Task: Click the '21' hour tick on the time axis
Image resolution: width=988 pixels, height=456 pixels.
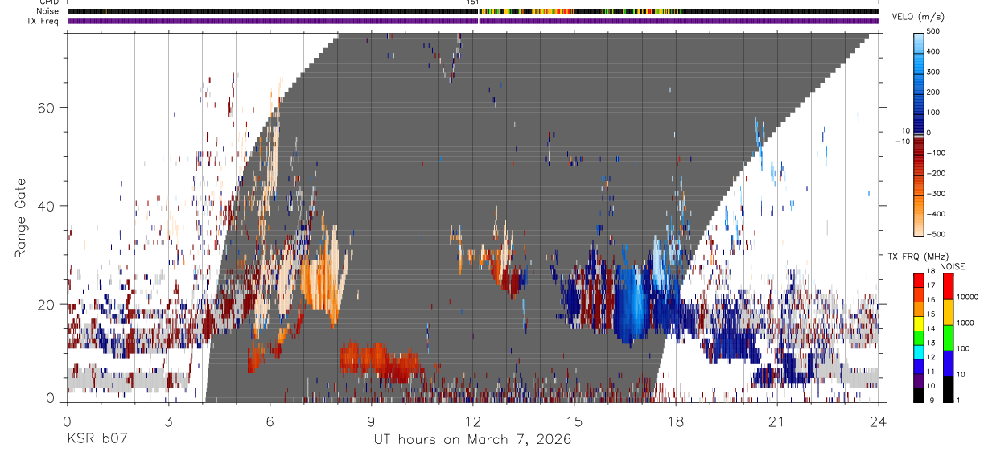Action: [x=777, y=421]
